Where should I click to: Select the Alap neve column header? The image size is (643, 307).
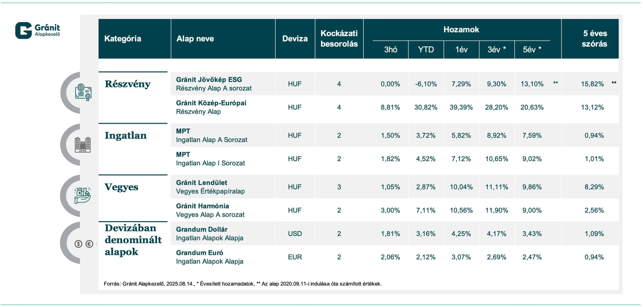pos(195,39)
